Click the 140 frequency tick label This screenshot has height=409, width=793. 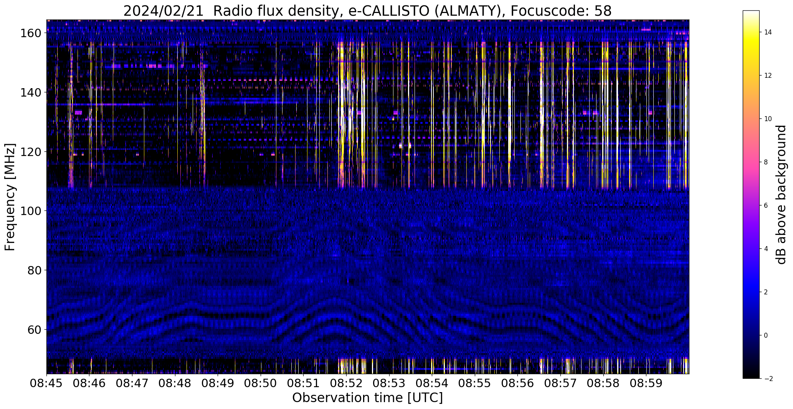tap(30, 92)
